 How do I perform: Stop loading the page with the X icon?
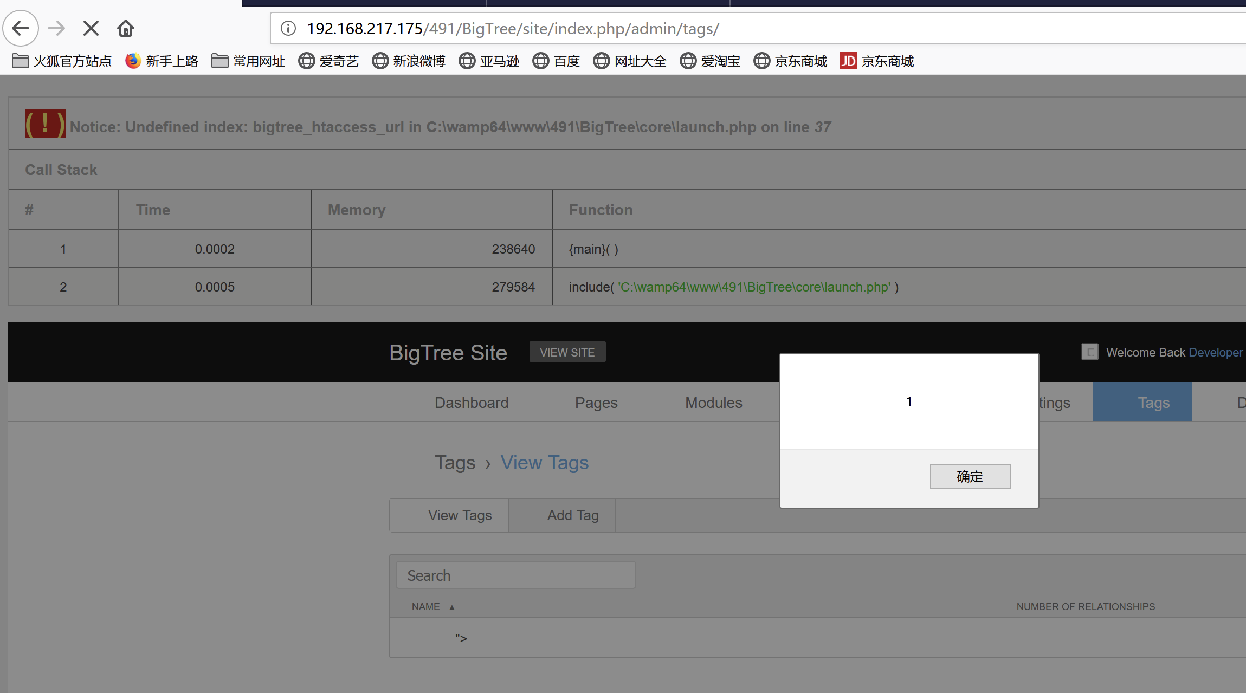[91, 28]
